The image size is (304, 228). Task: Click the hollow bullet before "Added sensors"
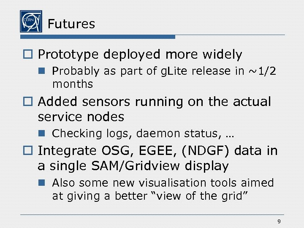[29, 102]
